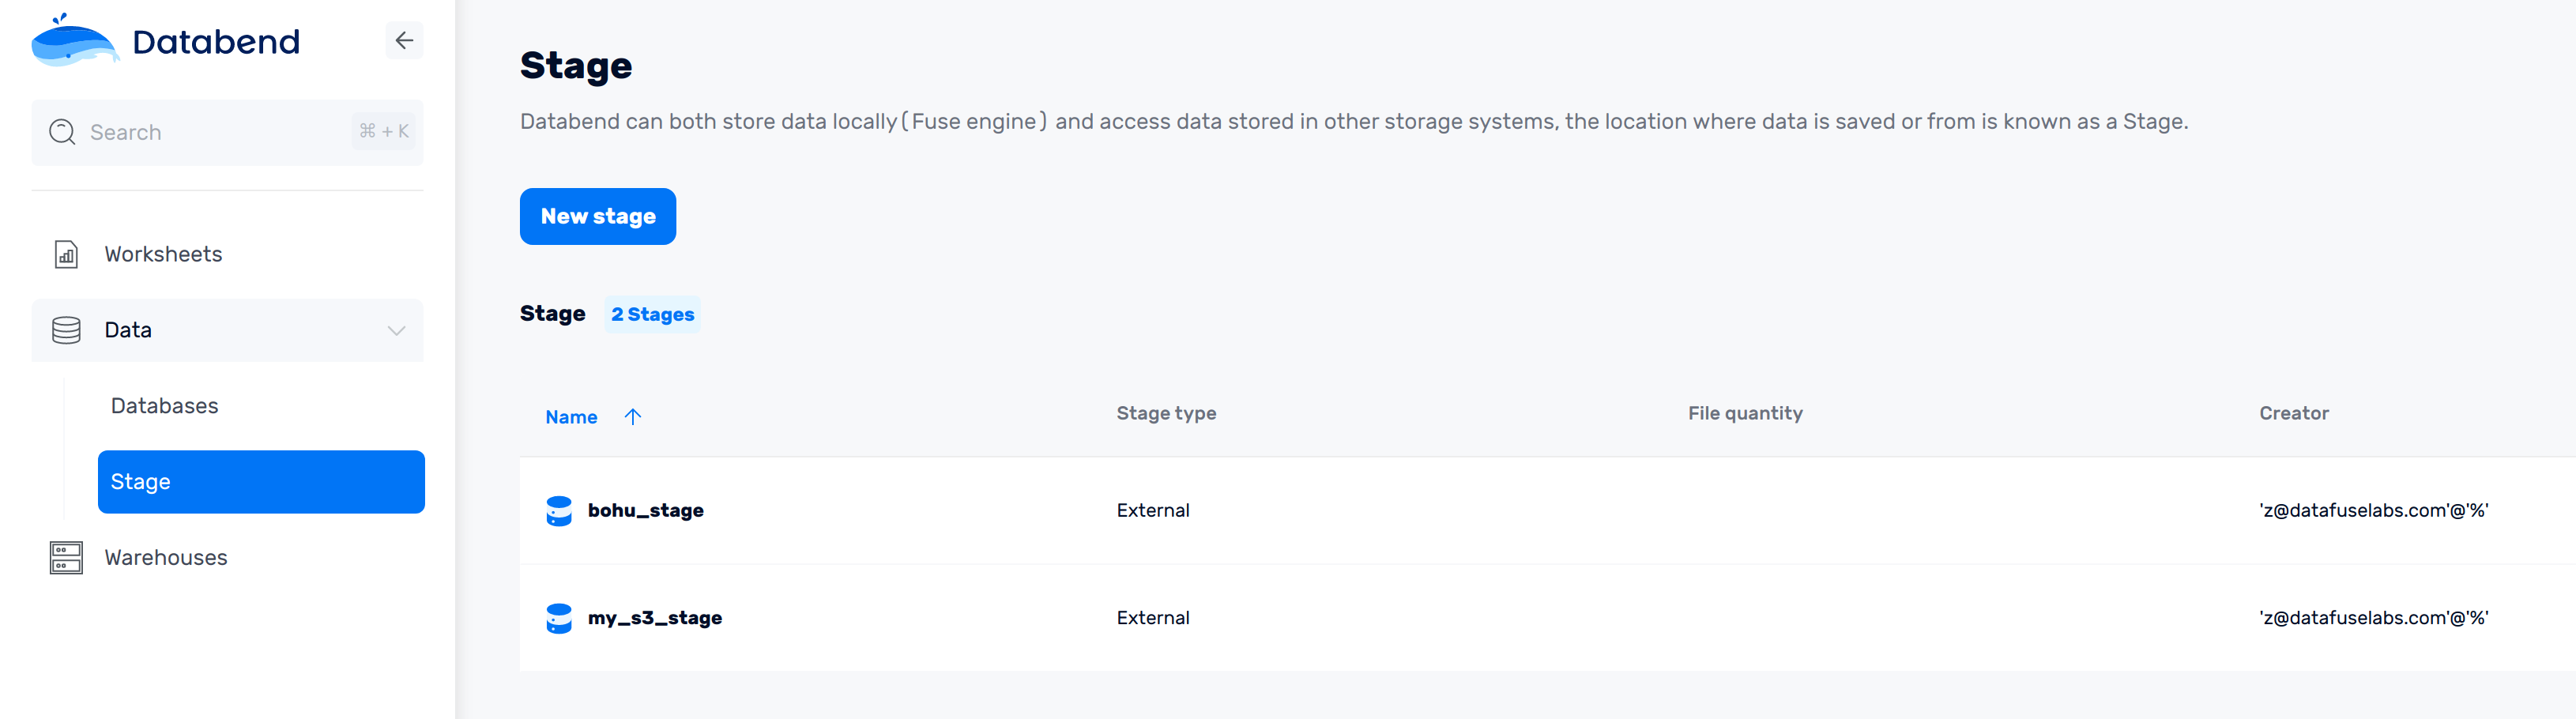Open Warehouses from the sidebar
This screenshot has height=719, width=2576.
[166, 558]
